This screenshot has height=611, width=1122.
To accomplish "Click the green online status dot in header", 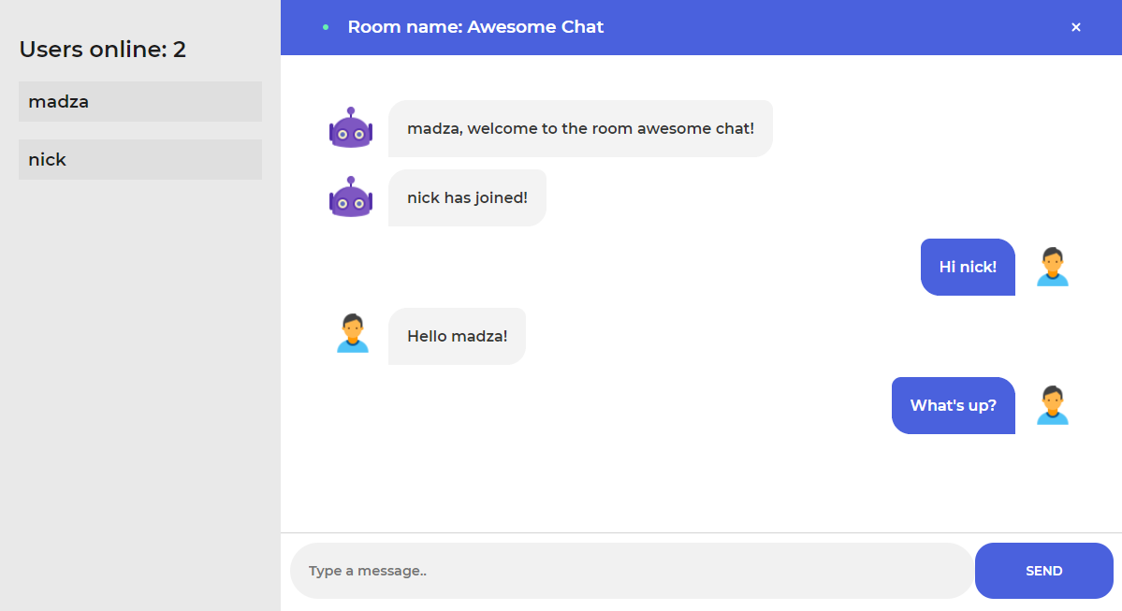I will [324, 27].
